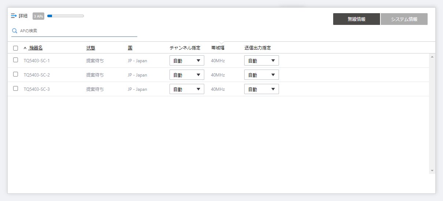Click JP - Japan in TQ5403-SC-3 row
The width and height of the screenshot is (443, 201).
(x=137, y=89)
